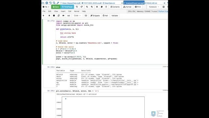Click into the curve_fit code line
Image resolution: width=209 pixels, height=118 pixels.
(x=87, y=59)
